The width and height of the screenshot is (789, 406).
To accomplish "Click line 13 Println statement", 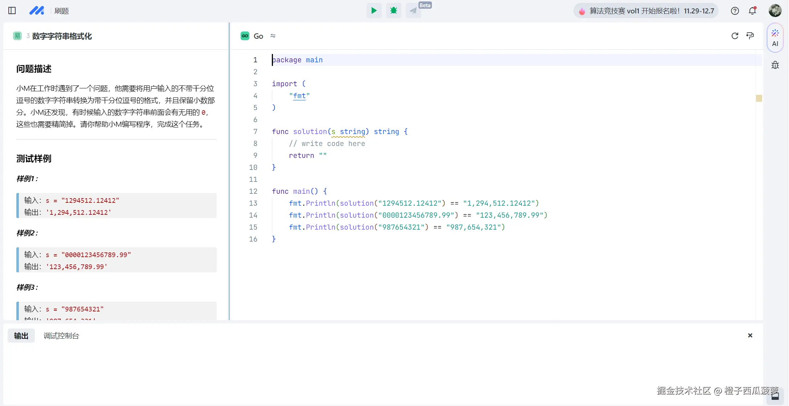I will point(414,203).
